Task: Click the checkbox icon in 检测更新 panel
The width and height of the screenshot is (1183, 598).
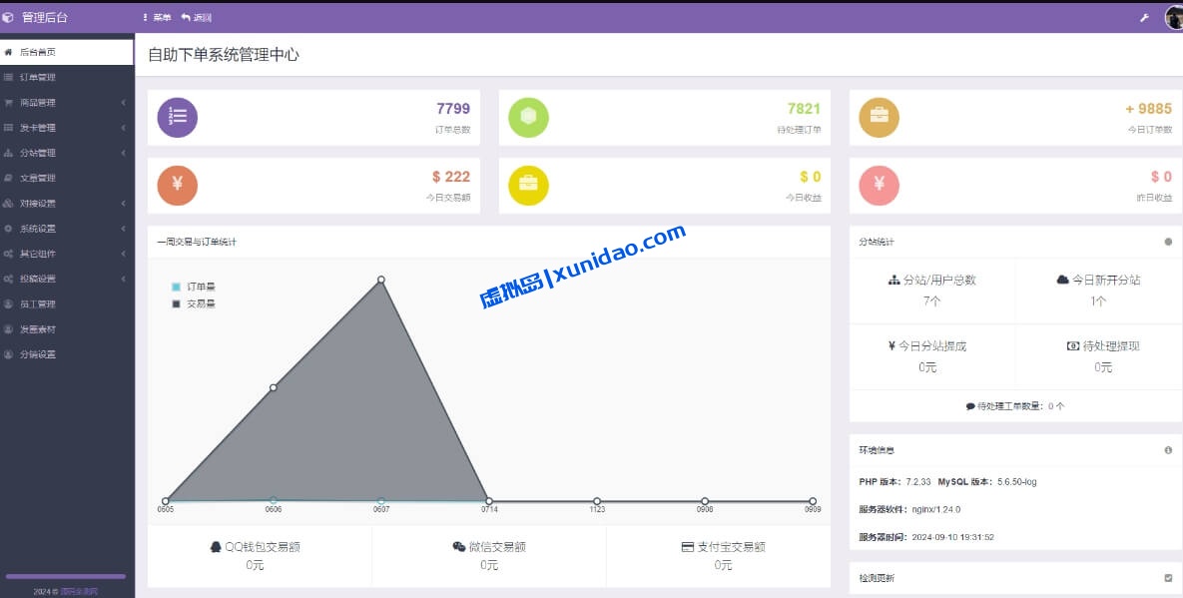Action: click(1168, 578)
